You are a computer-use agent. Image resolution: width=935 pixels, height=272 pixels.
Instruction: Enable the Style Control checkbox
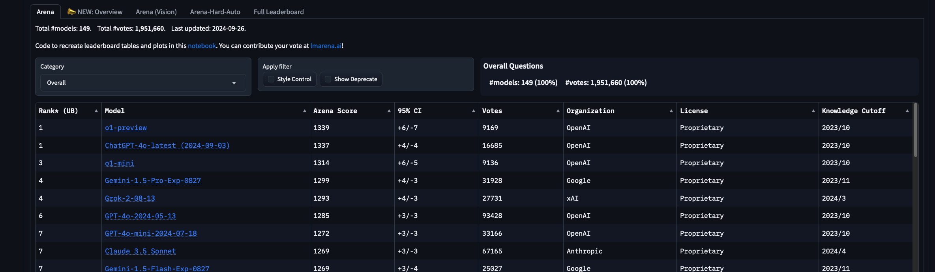pyautogui.click(x=271, y=79)
